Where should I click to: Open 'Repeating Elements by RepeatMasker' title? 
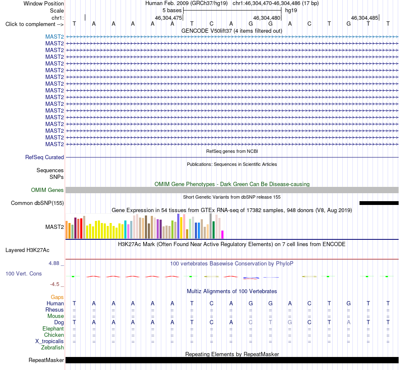(232, 354)
